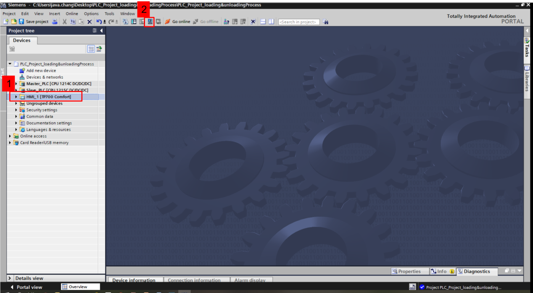Click the green-arrow icon in the tree toolbar

(99, 49)
